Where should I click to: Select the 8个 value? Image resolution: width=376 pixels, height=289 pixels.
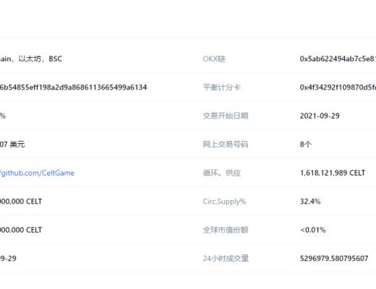pyautogui.click(x=306, y=144)
